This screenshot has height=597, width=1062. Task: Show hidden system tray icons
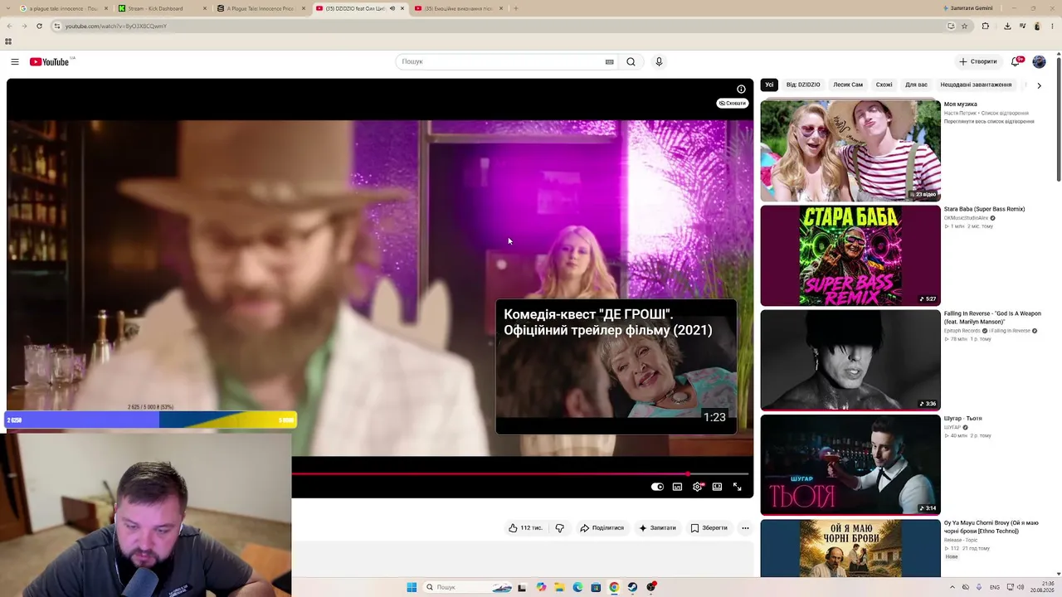(x=952, y=587)
